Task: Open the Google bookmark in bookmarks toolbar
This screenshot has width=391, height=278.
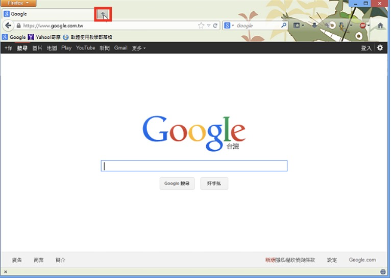Action: (14, 37)
